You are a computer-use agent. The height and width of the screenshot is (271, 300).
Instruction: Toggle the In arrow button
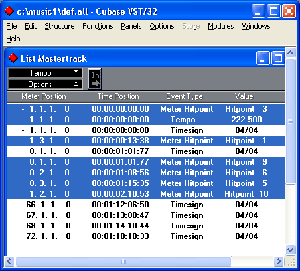[x=94, y=79]
